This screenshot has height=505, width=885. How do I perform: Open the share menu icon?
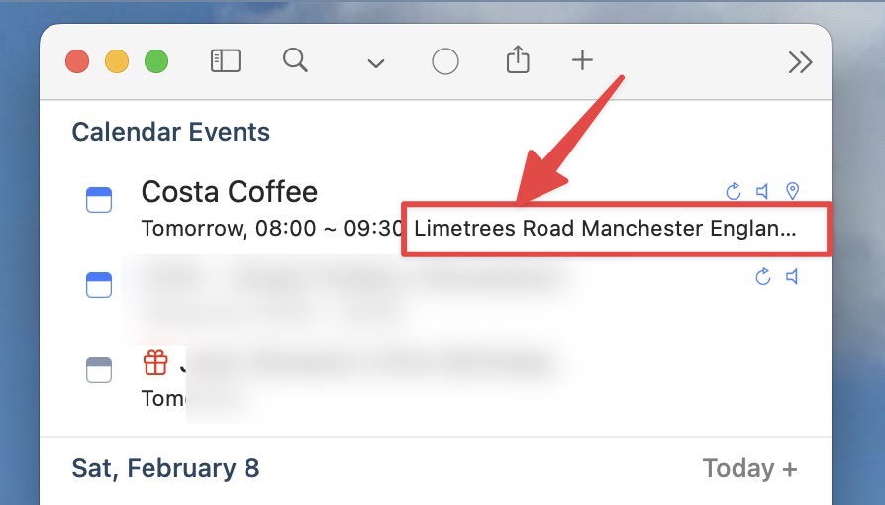coord(518,59)
